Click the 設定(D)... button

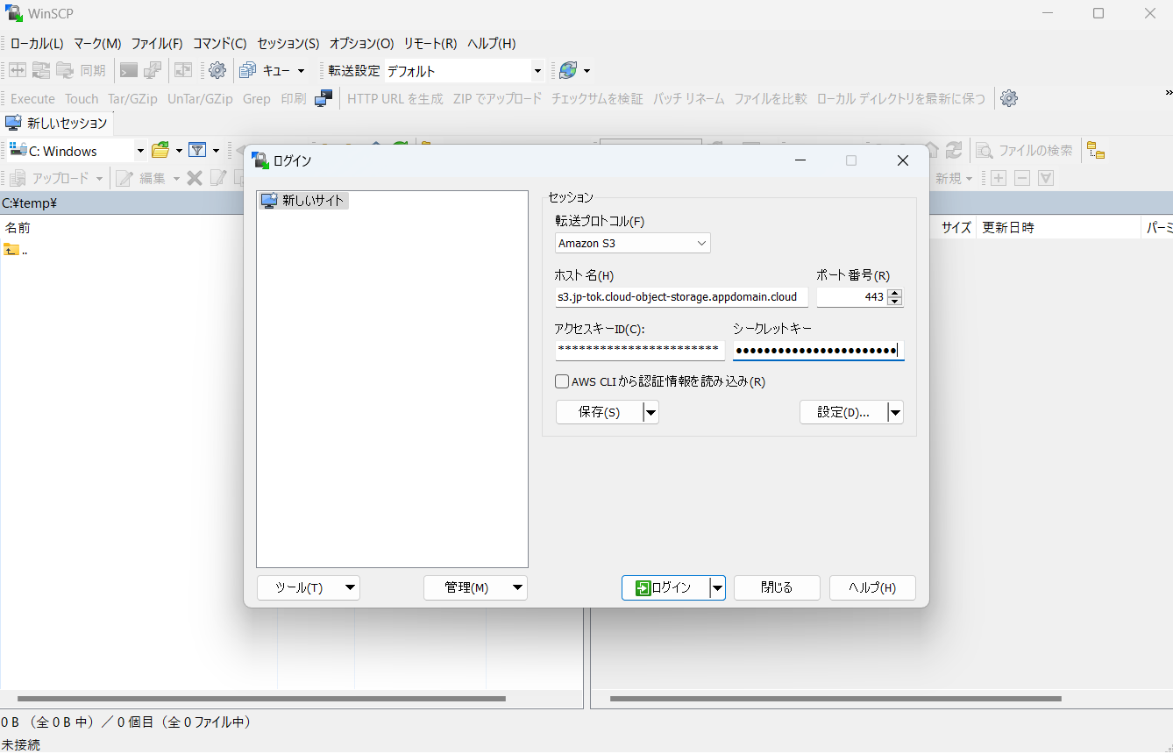(x=843, y=412)
